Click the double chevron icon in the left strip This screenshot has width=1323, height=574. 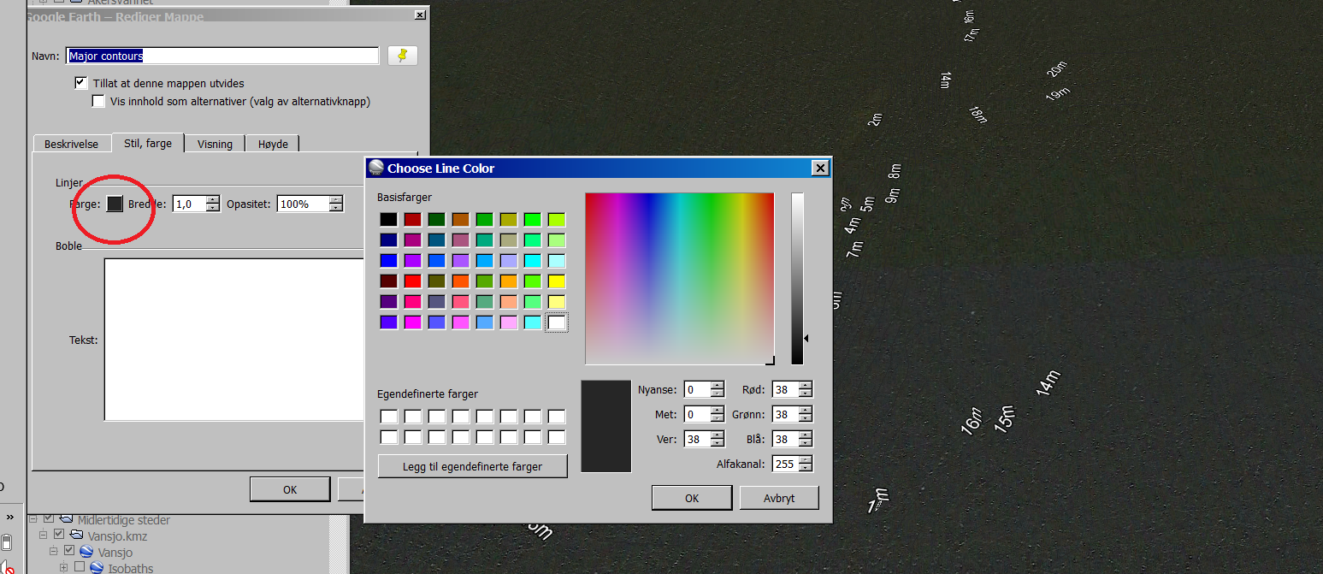[x=10, y=518]
